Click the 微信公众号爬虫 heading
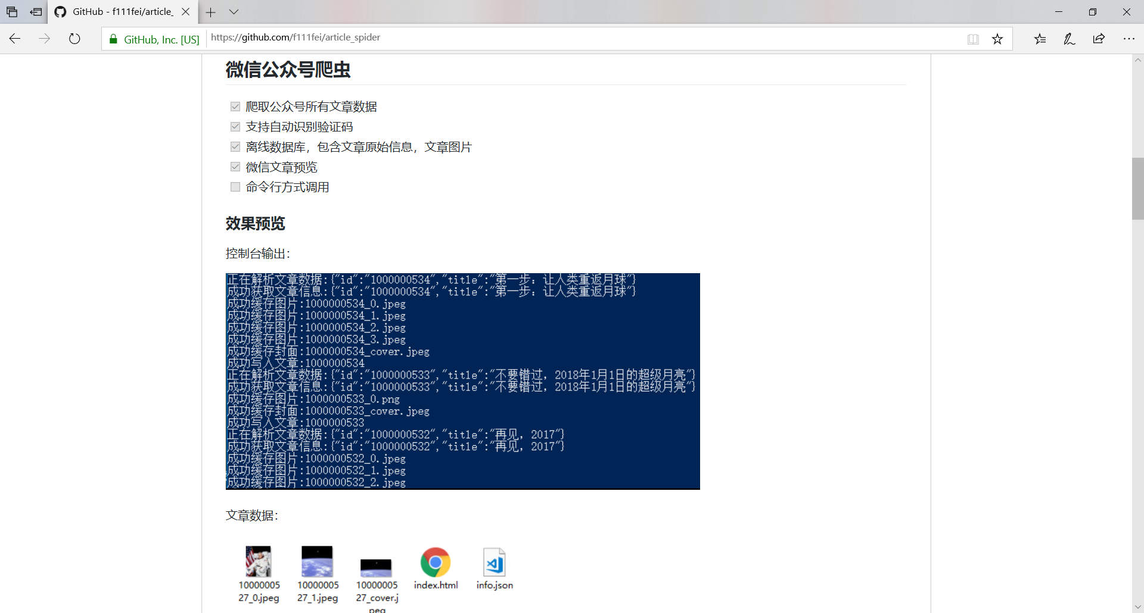Screen dimensions: 1144x613 288,70
